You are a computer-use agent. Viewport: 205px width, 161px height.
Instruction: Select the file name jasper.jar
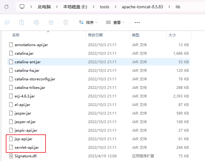tap(23, 113)
